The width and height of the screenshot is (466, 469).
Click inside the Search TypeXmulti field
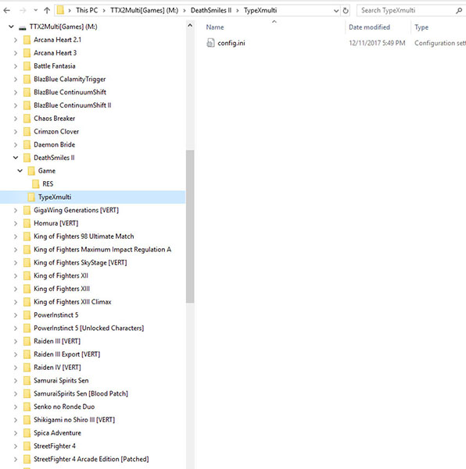pyautogui.click(x=406, y=10)
